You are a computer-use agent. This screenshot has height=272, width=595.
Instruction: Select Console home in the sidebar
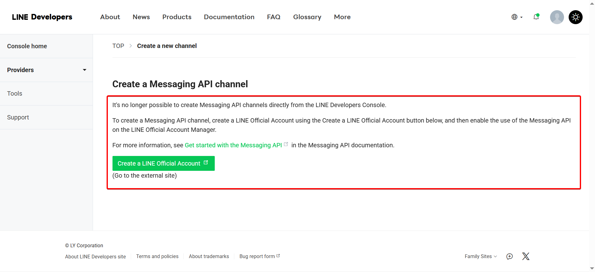tap(46, 46)
